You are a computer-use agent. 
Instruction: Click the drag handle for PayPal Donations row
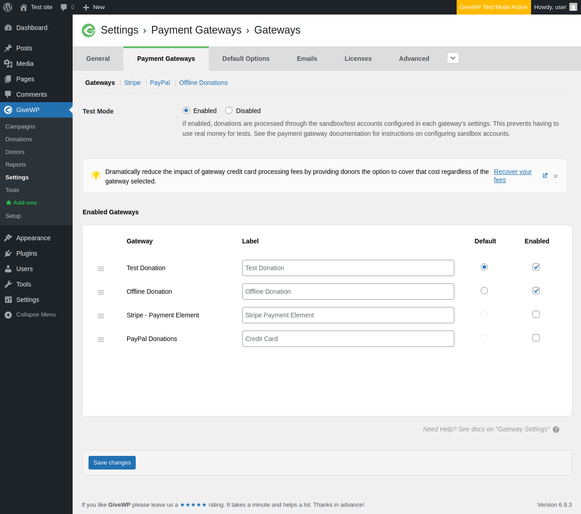pos(101,340)
